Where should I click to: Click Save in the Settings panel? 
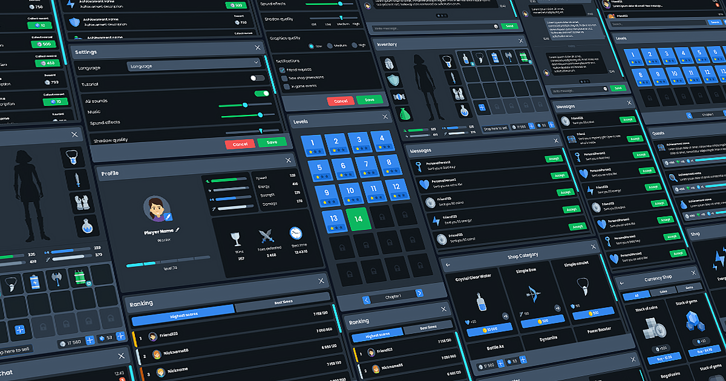pyautogui.click(x=271, y=142)
